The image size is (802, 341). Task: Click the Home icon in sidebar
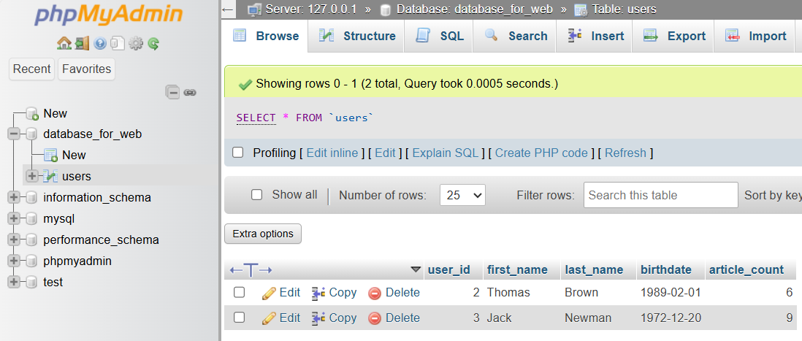point(64,44)
